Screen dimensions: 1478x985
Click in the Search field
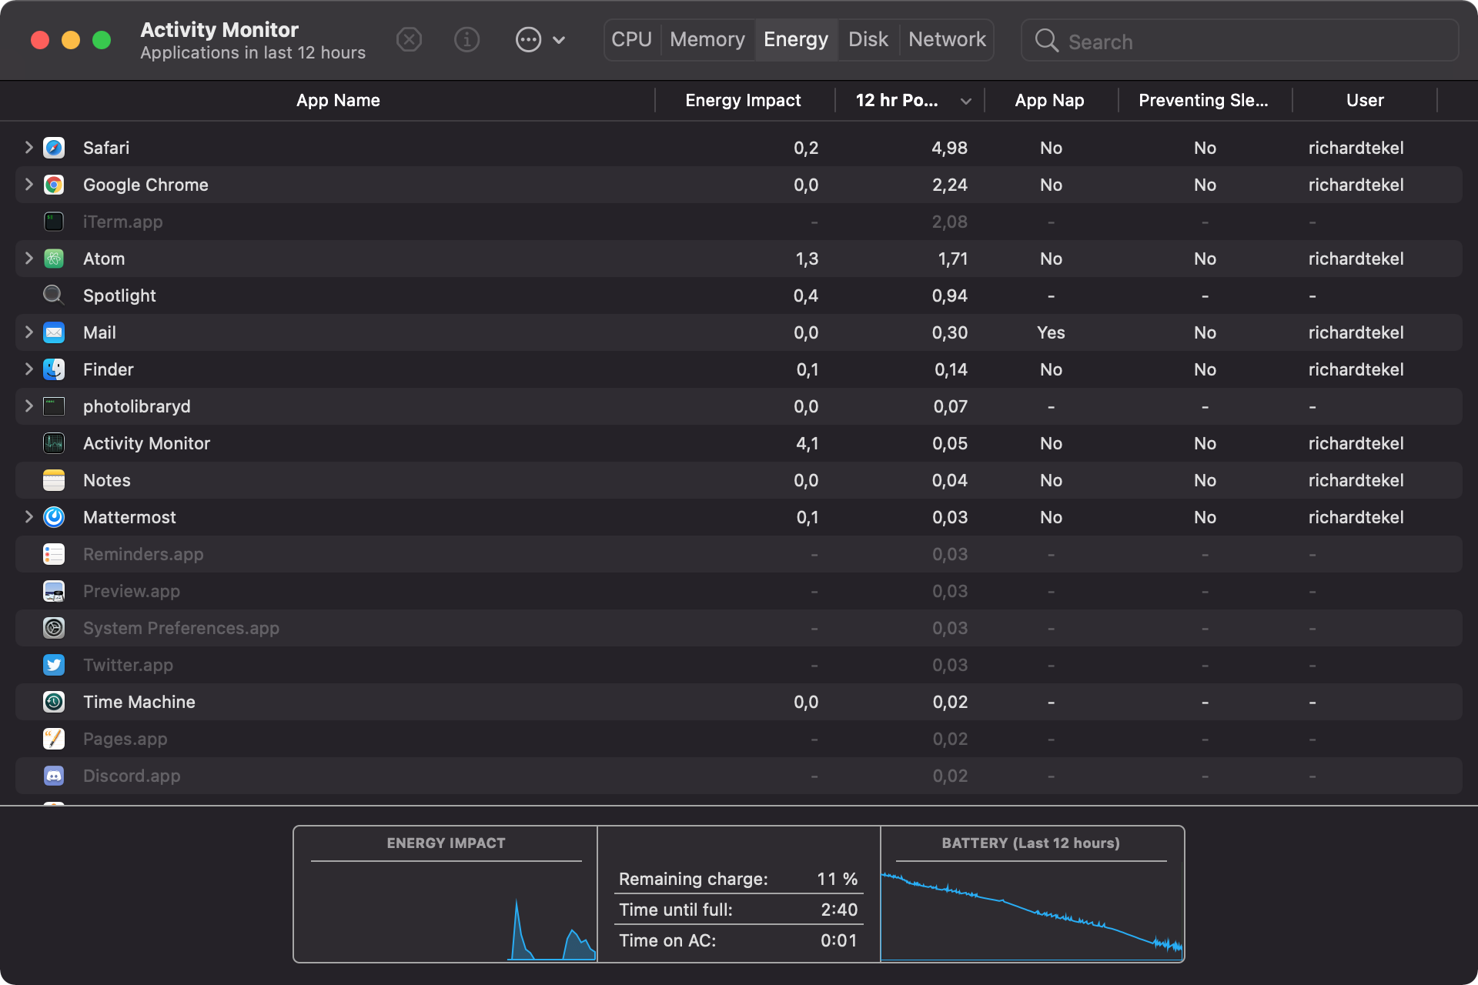(1239, 41)
